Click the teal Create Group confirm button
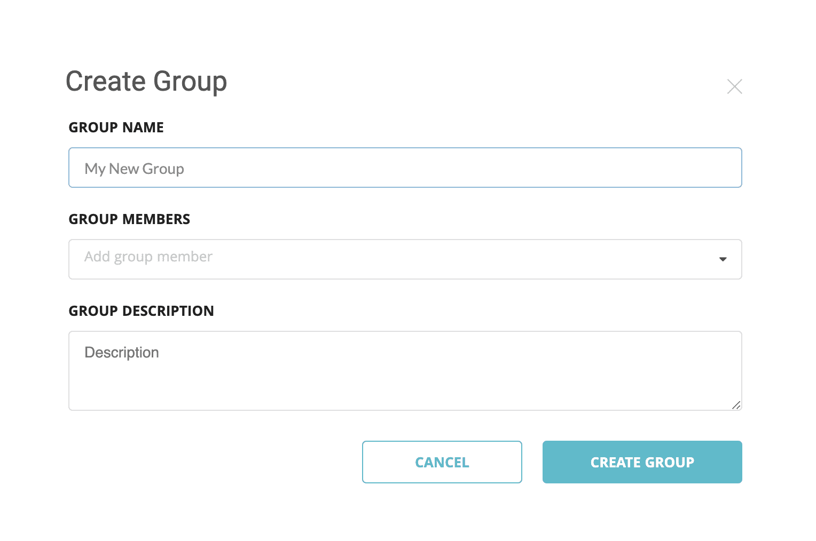816x541 pixels. click(x=642, y=462)
